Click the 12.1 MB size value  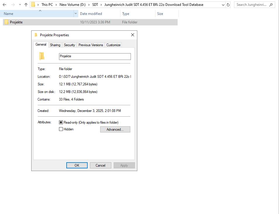pyautogui.click(x=78, y=84)
